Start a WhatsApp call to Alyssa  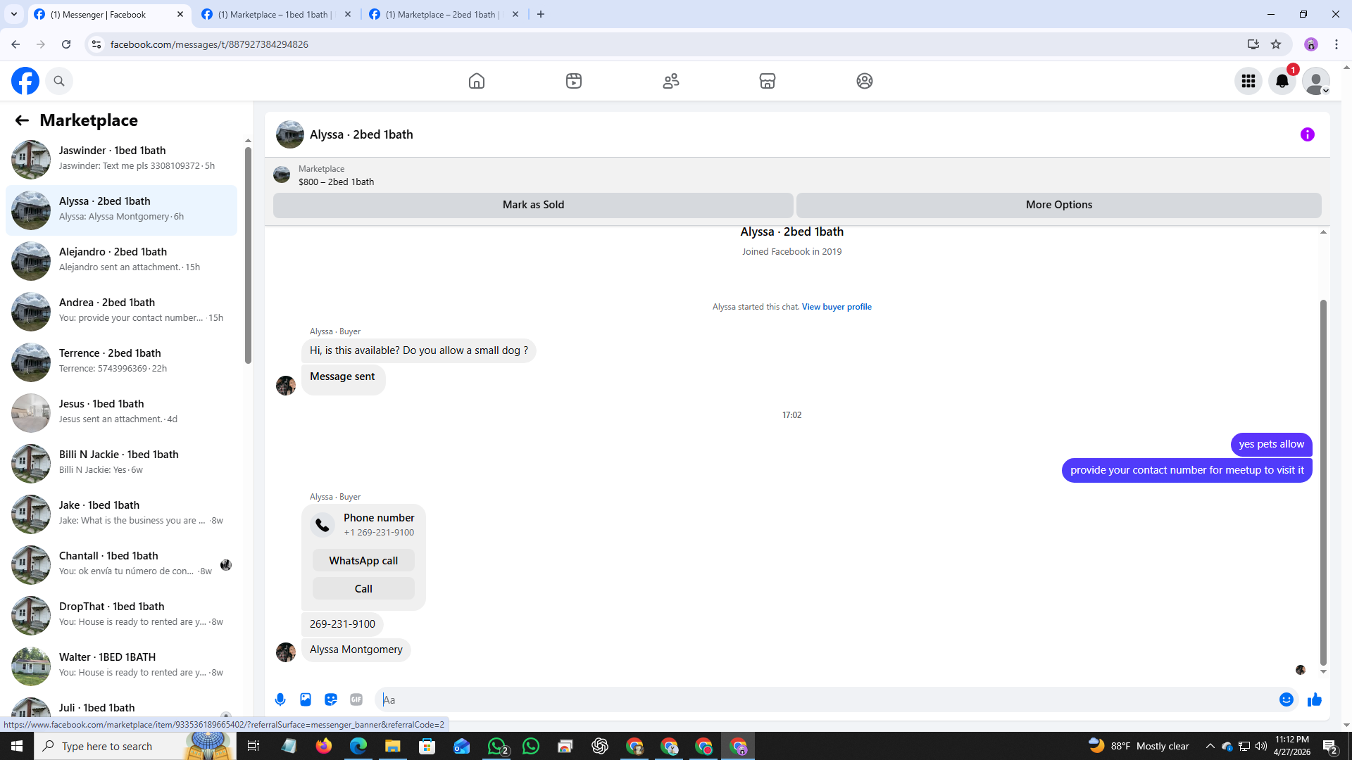[363, 561]
